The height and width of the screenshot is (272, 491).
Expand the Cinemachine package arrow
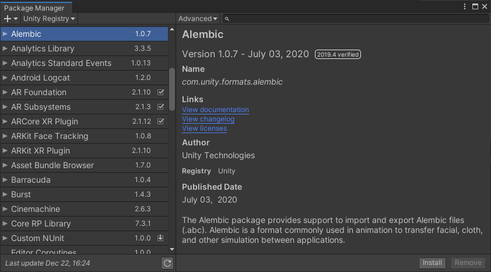point(5,209)
